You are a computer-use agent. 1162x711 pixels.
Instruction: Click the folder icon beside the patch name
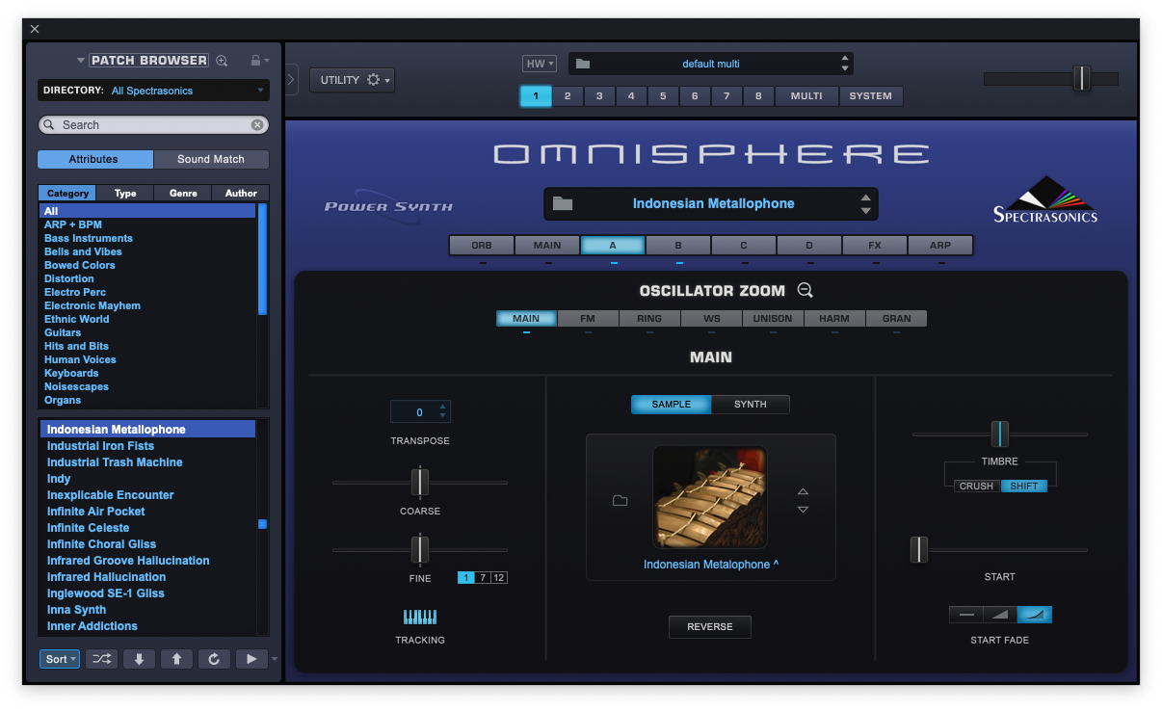coord(563,203)
